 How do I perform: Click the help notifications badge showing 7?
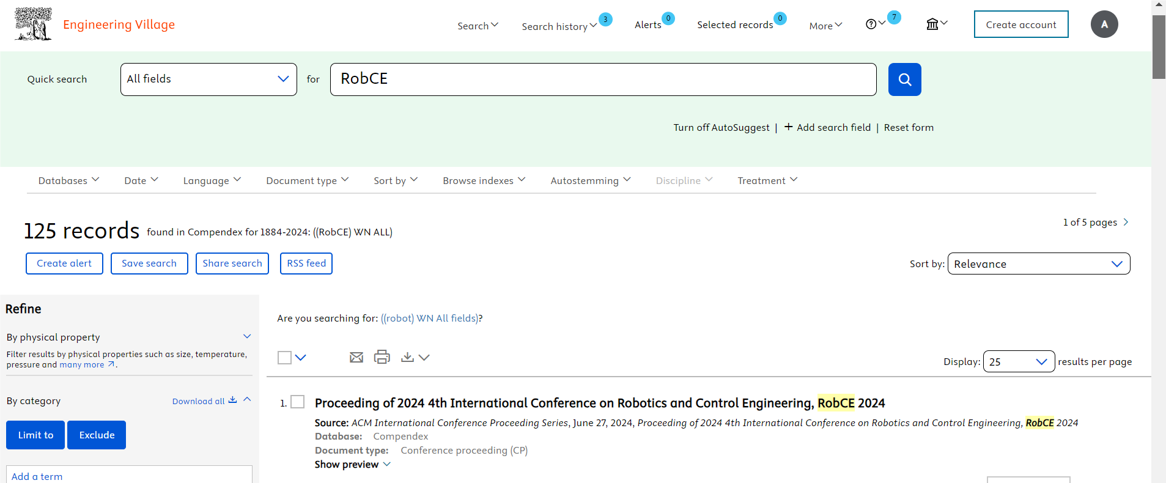(894, 17)
